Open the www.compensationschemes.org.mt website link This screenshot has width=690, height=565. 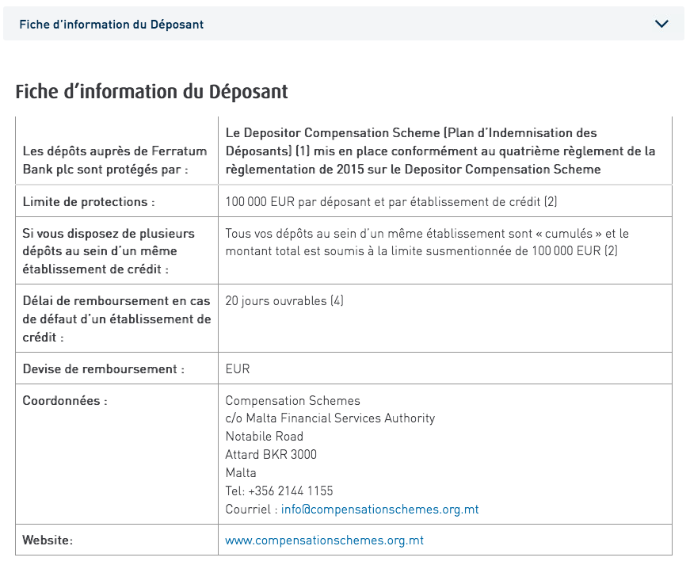pos(324,540)
